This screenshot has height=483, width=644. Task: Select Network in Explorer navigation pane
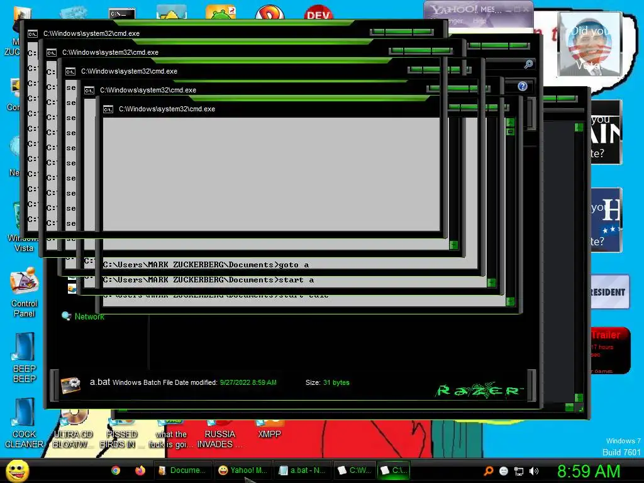pos(89,317)
